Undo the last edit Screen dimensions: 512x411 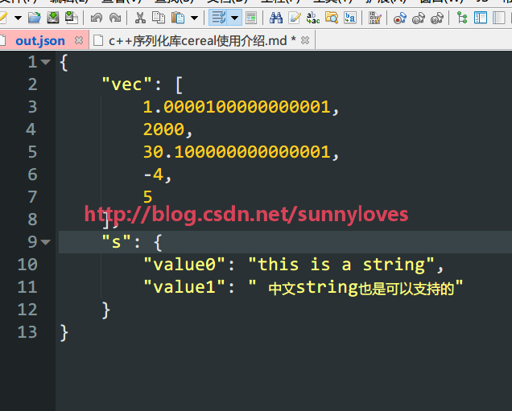tap(97, 18)
